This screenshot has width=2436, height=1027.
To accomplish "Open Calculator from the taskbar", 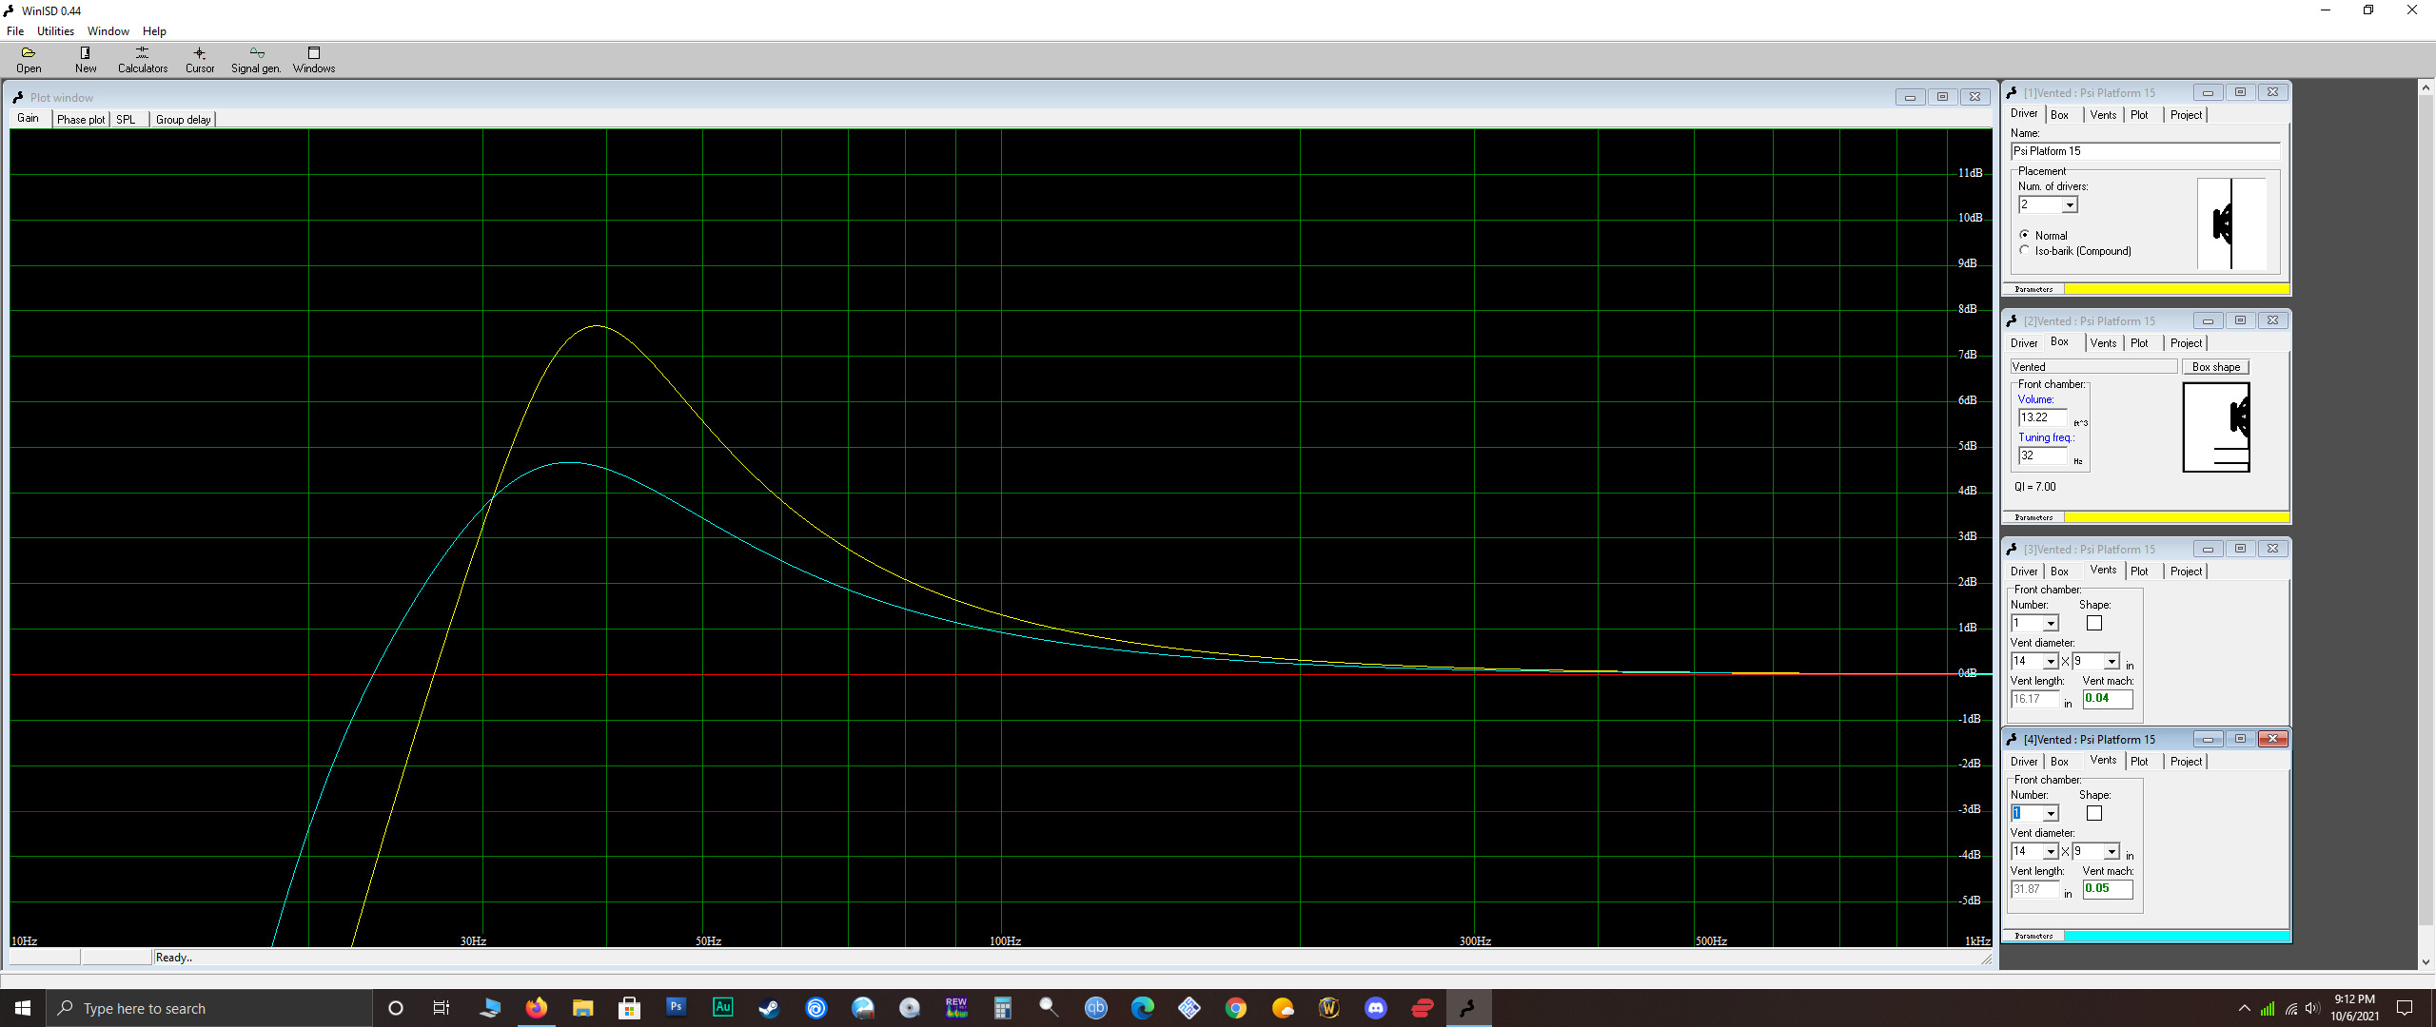I will tap(1002, 1008).
